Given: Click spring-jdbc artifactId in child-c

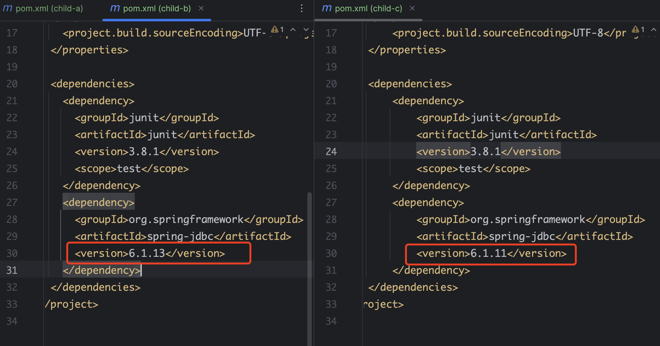Looking at the screenshot, I should pos(522,236).
